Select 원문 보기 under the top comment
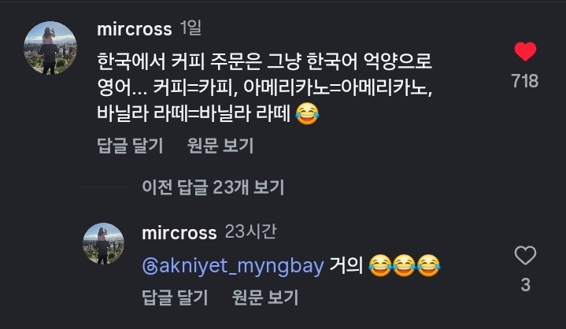 220,145
